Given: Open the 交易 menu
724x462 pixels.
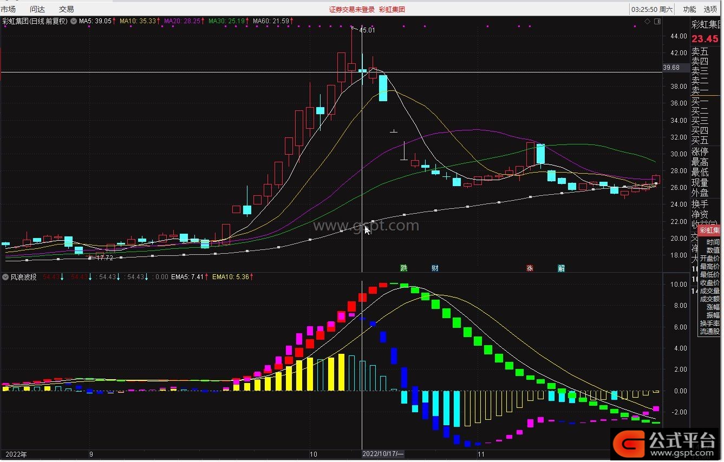Looking at the screenshot, I should (67, 9).
